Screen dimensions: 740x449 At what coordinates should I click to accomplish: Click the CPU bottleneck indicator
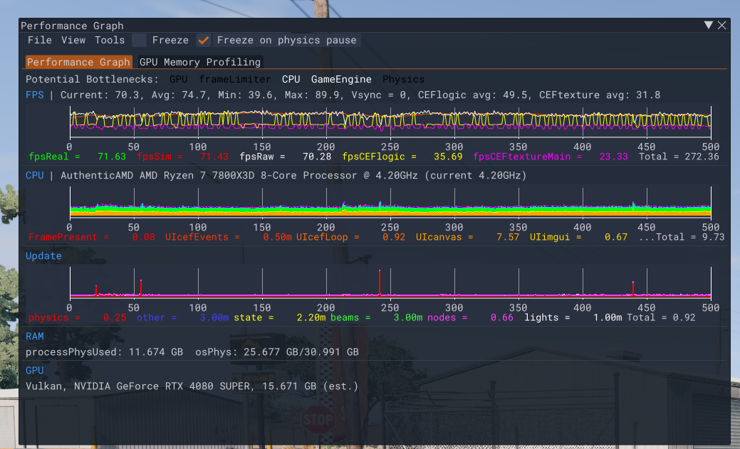point(291,79)
